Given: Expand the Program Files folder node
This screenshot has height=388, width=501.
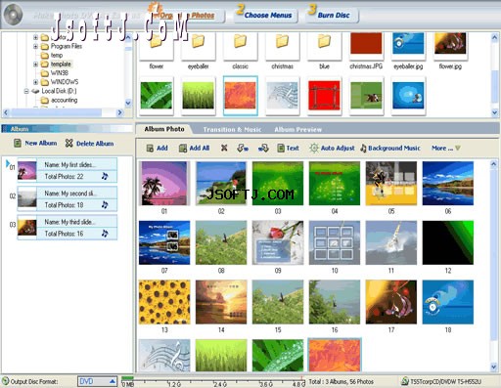Looking at the screenshot, I should pyautogui.click(x=35, y=47).
